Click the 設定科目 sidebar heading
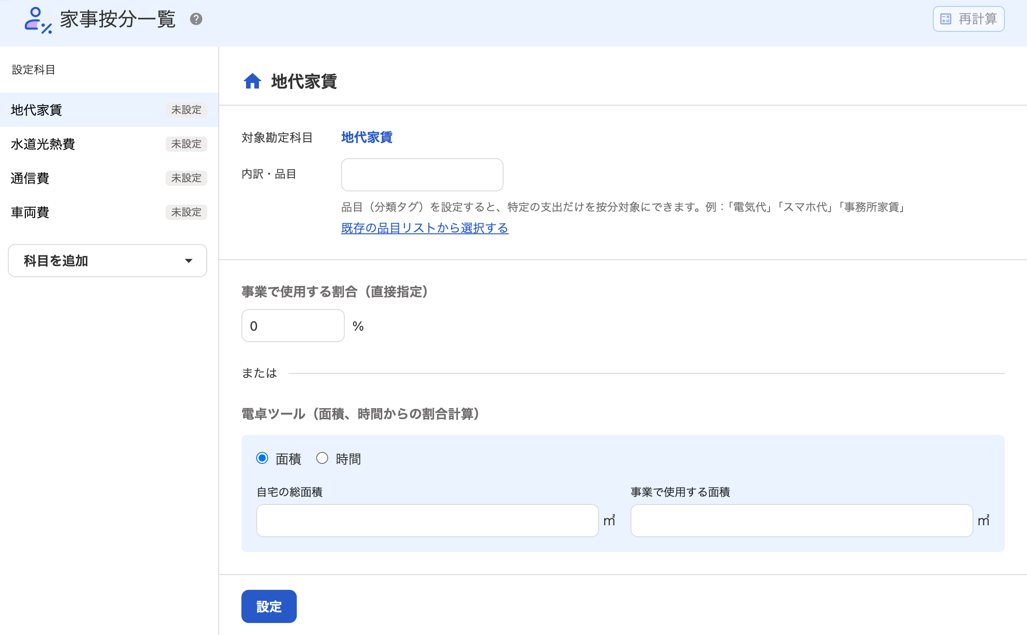This screenshot has width=1027, height=635. [33, 70]
